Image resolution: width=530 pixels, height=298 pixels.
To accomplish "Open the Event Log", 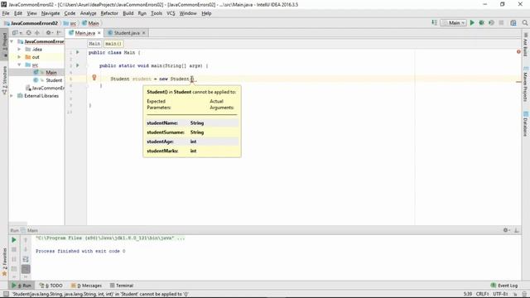I will click(504, 286).
